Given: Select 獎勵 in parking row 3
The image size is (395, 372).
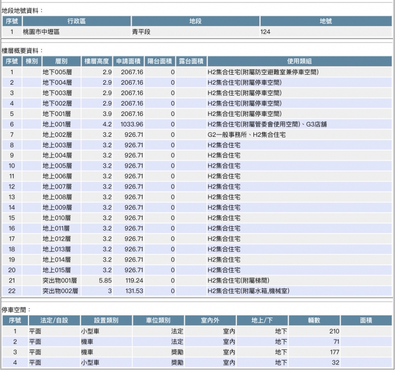Looking at the screenshot, I should pos(177,352).
